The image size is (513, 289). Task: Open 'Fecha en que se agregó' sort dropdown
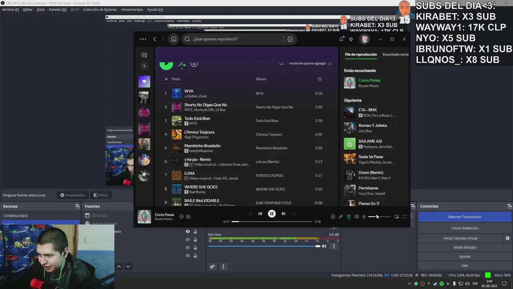310,63
